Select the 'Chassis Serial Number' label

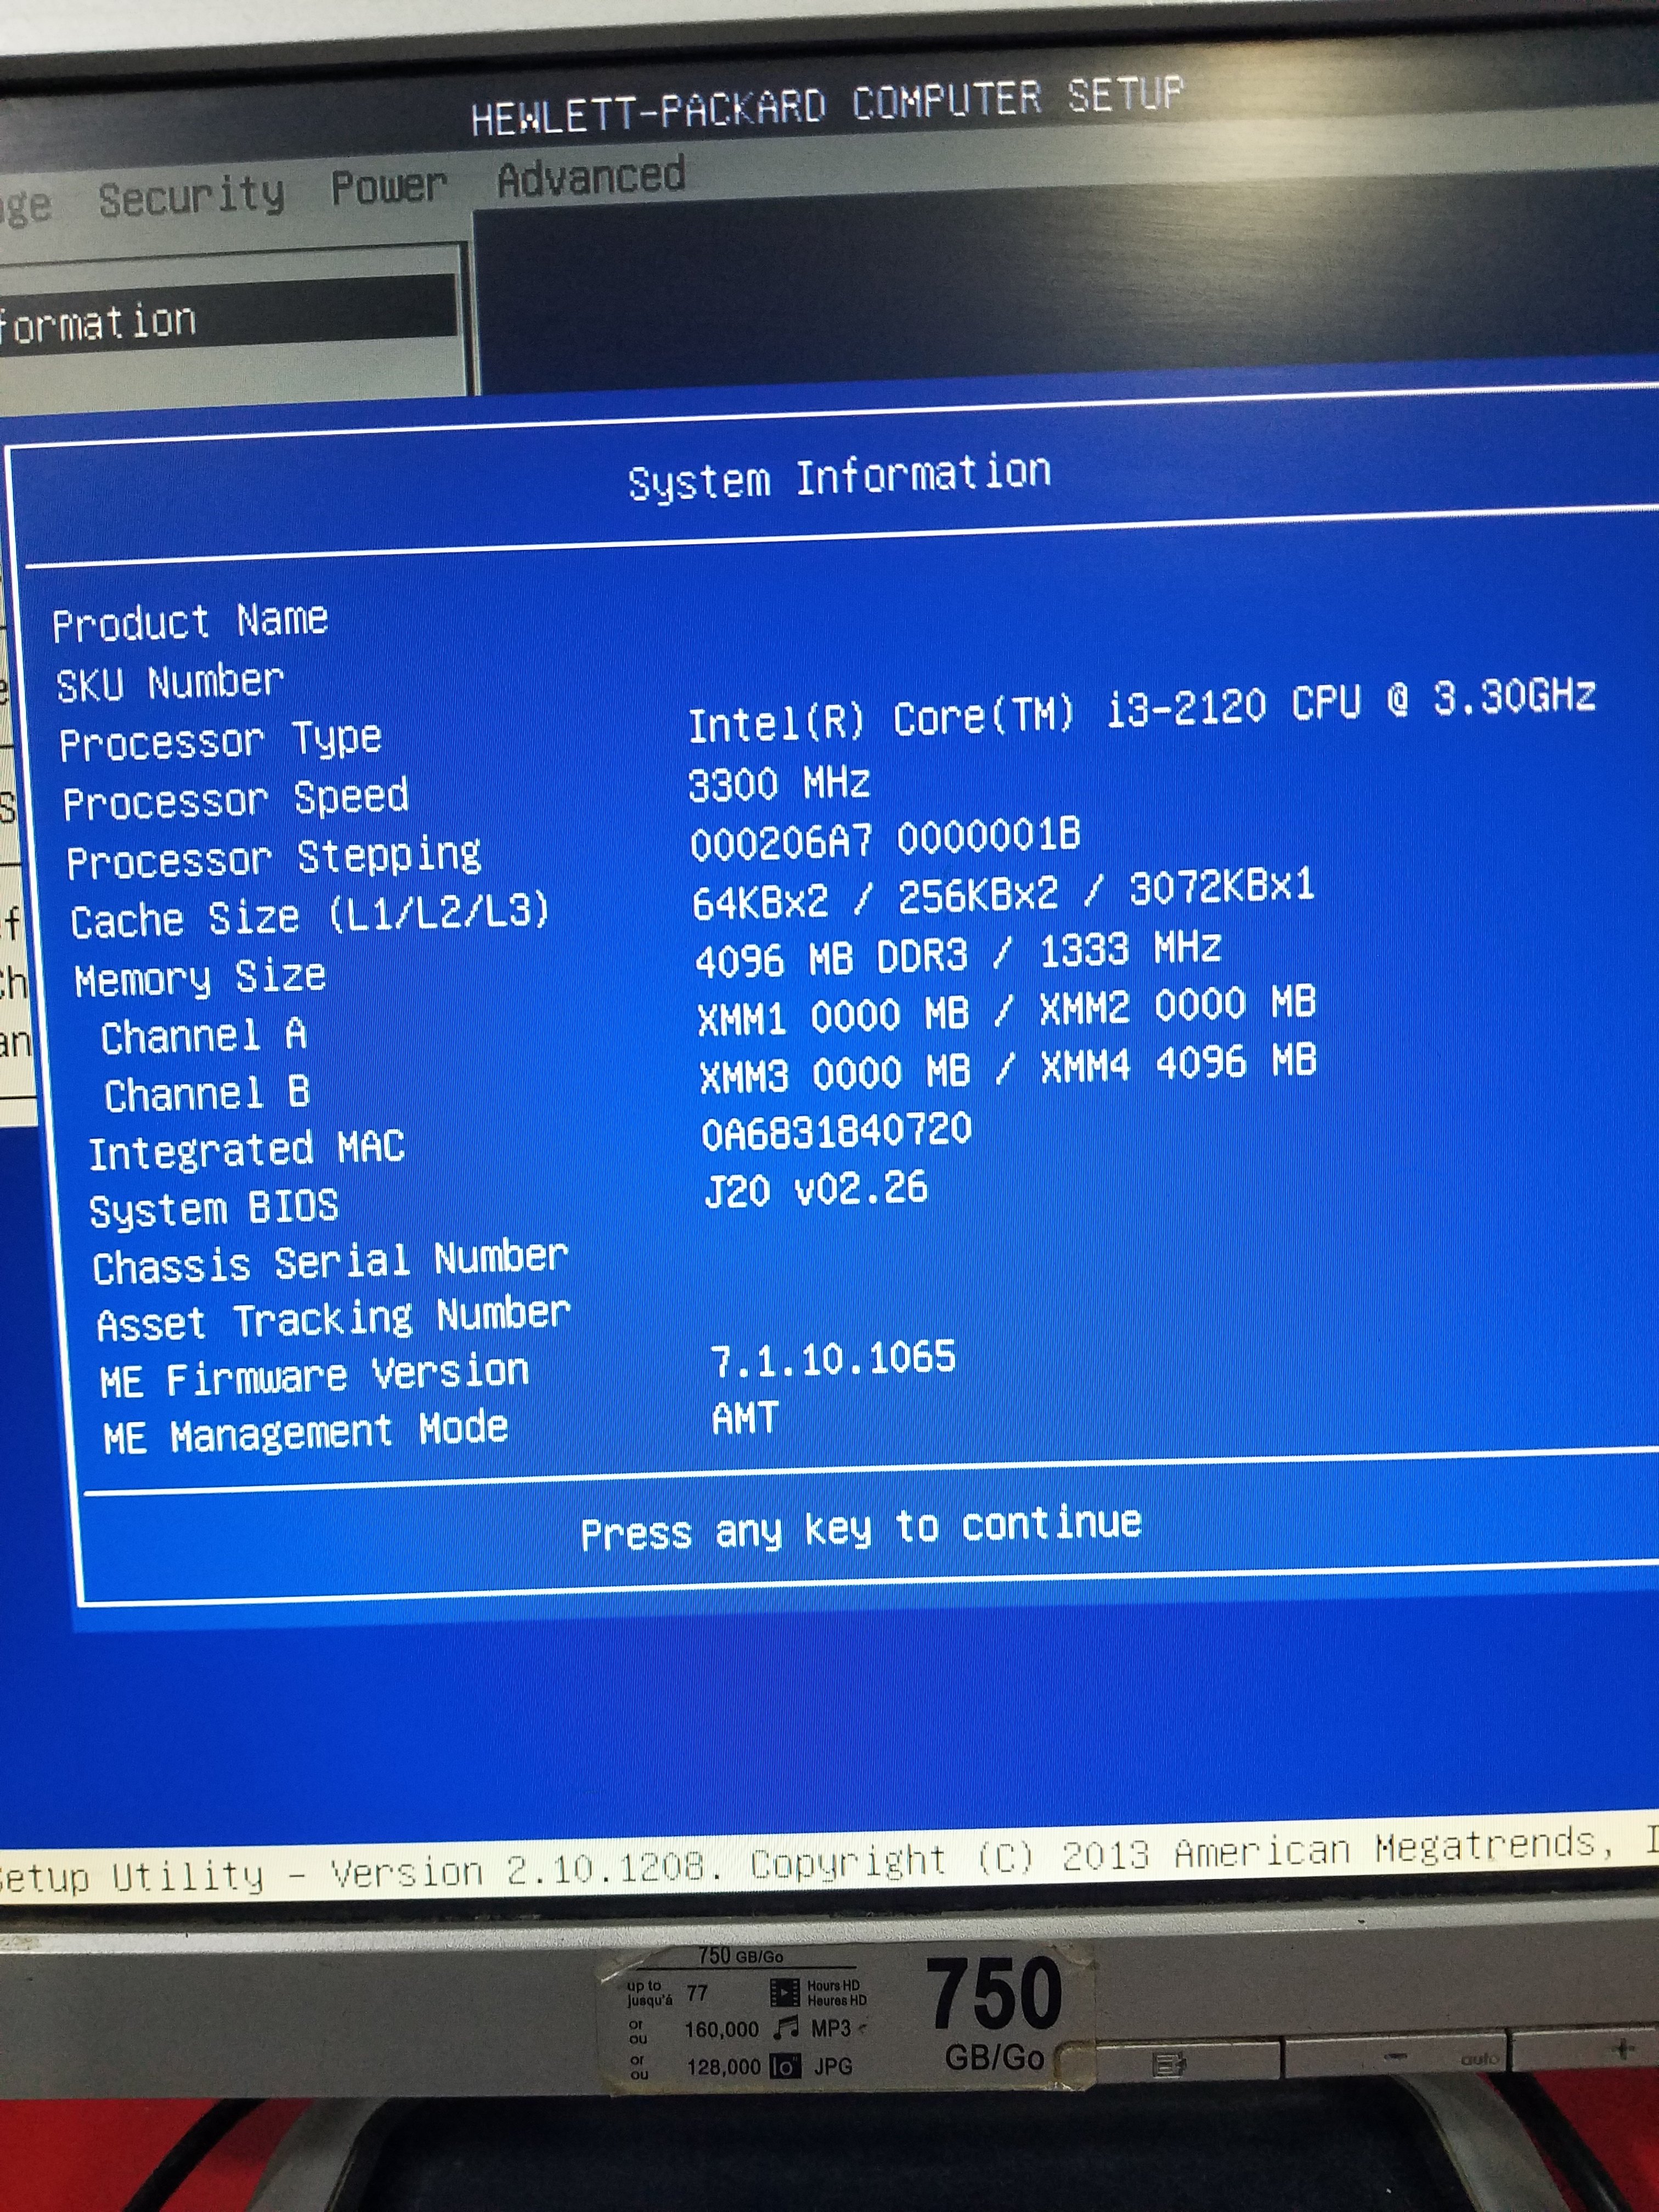331,1262
